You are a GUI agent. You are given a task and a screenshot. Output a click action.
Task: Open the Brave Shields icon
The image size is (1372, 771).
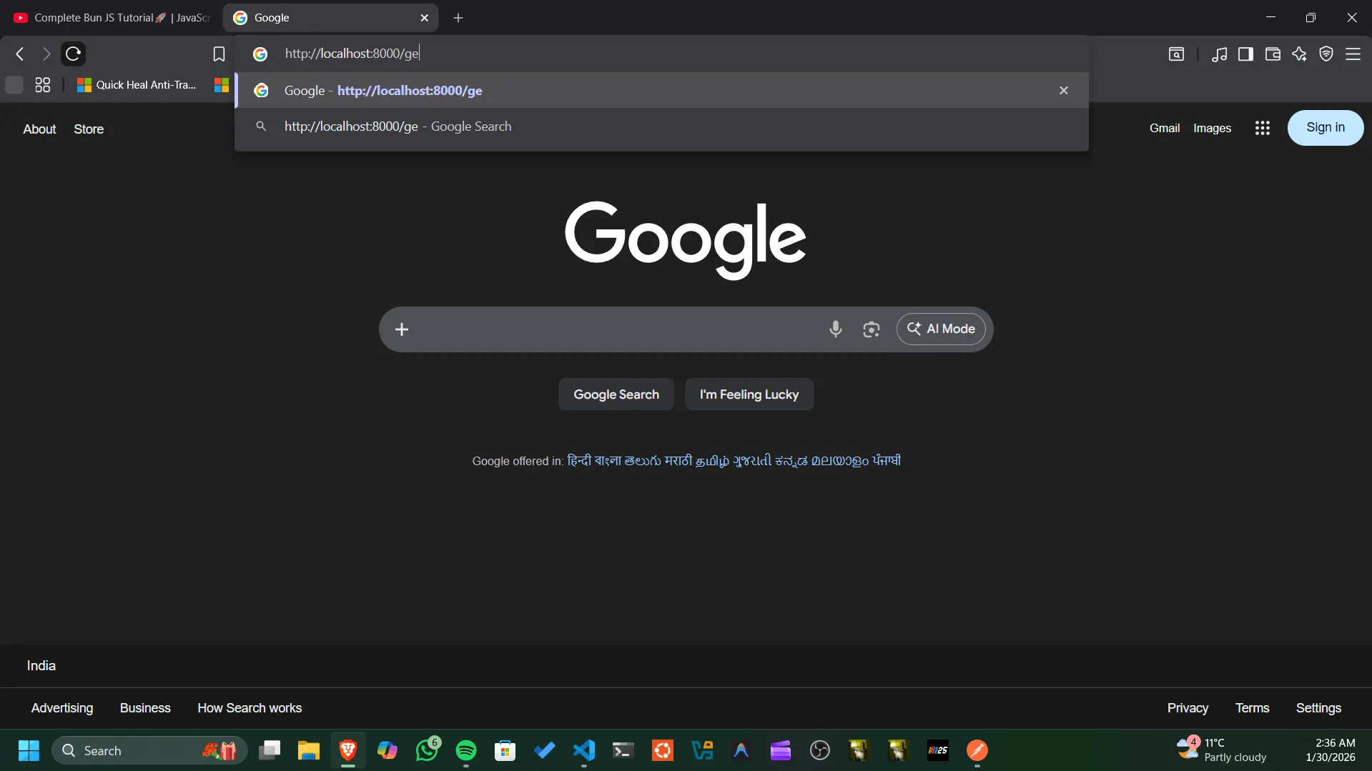tap(1326, 54)
